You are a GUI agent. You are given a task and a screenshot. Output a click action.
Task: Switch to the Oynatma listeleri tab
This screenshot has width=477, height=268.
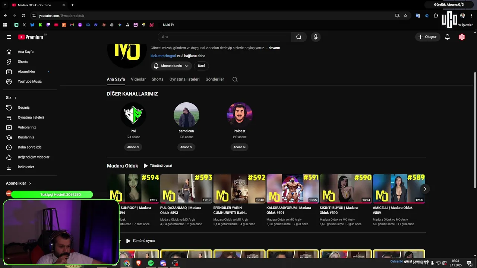(184, 79)
